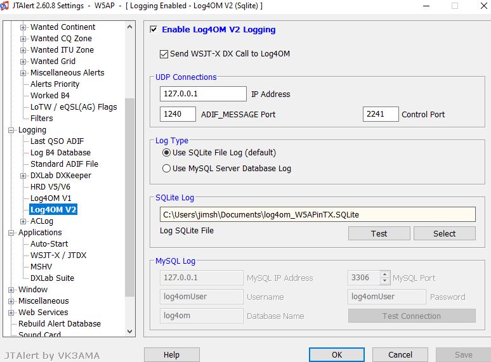Select Miscellaneous Alerts label in tree

(67, 72)
